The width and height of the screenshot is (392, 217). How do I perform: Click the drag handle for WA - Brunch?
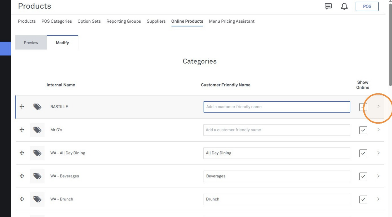pos(22,199)
